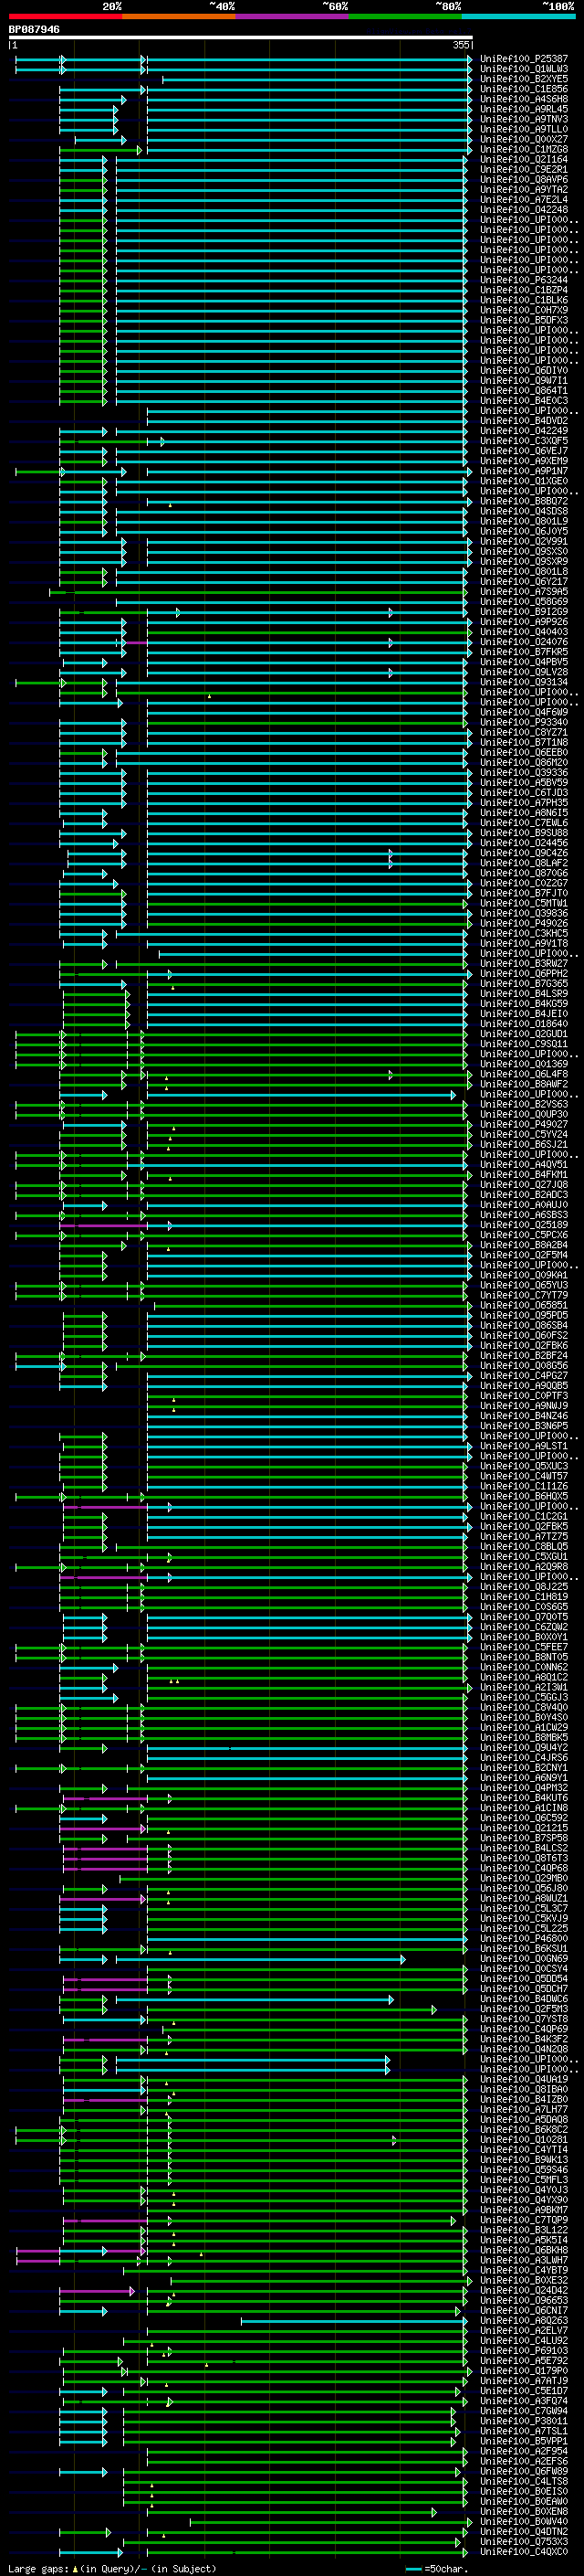584x2576 pixels.
Task: Select the UniRef100_A8Q263 label
Action: click(x=524, y=2320)
